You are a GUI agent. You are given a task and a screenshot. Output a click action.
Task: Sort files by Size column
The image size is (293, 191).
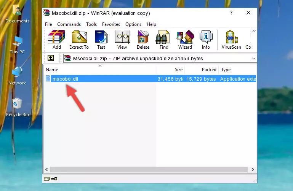[x=170, y=70]
